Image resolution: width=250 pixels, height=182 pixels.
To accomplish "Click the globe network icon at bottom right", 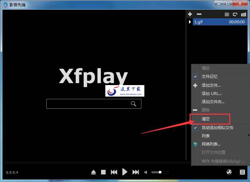I will click(229, 172).
